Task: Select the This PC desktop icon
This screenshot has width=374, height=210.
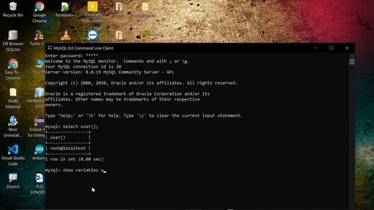Action: [39, 66]
